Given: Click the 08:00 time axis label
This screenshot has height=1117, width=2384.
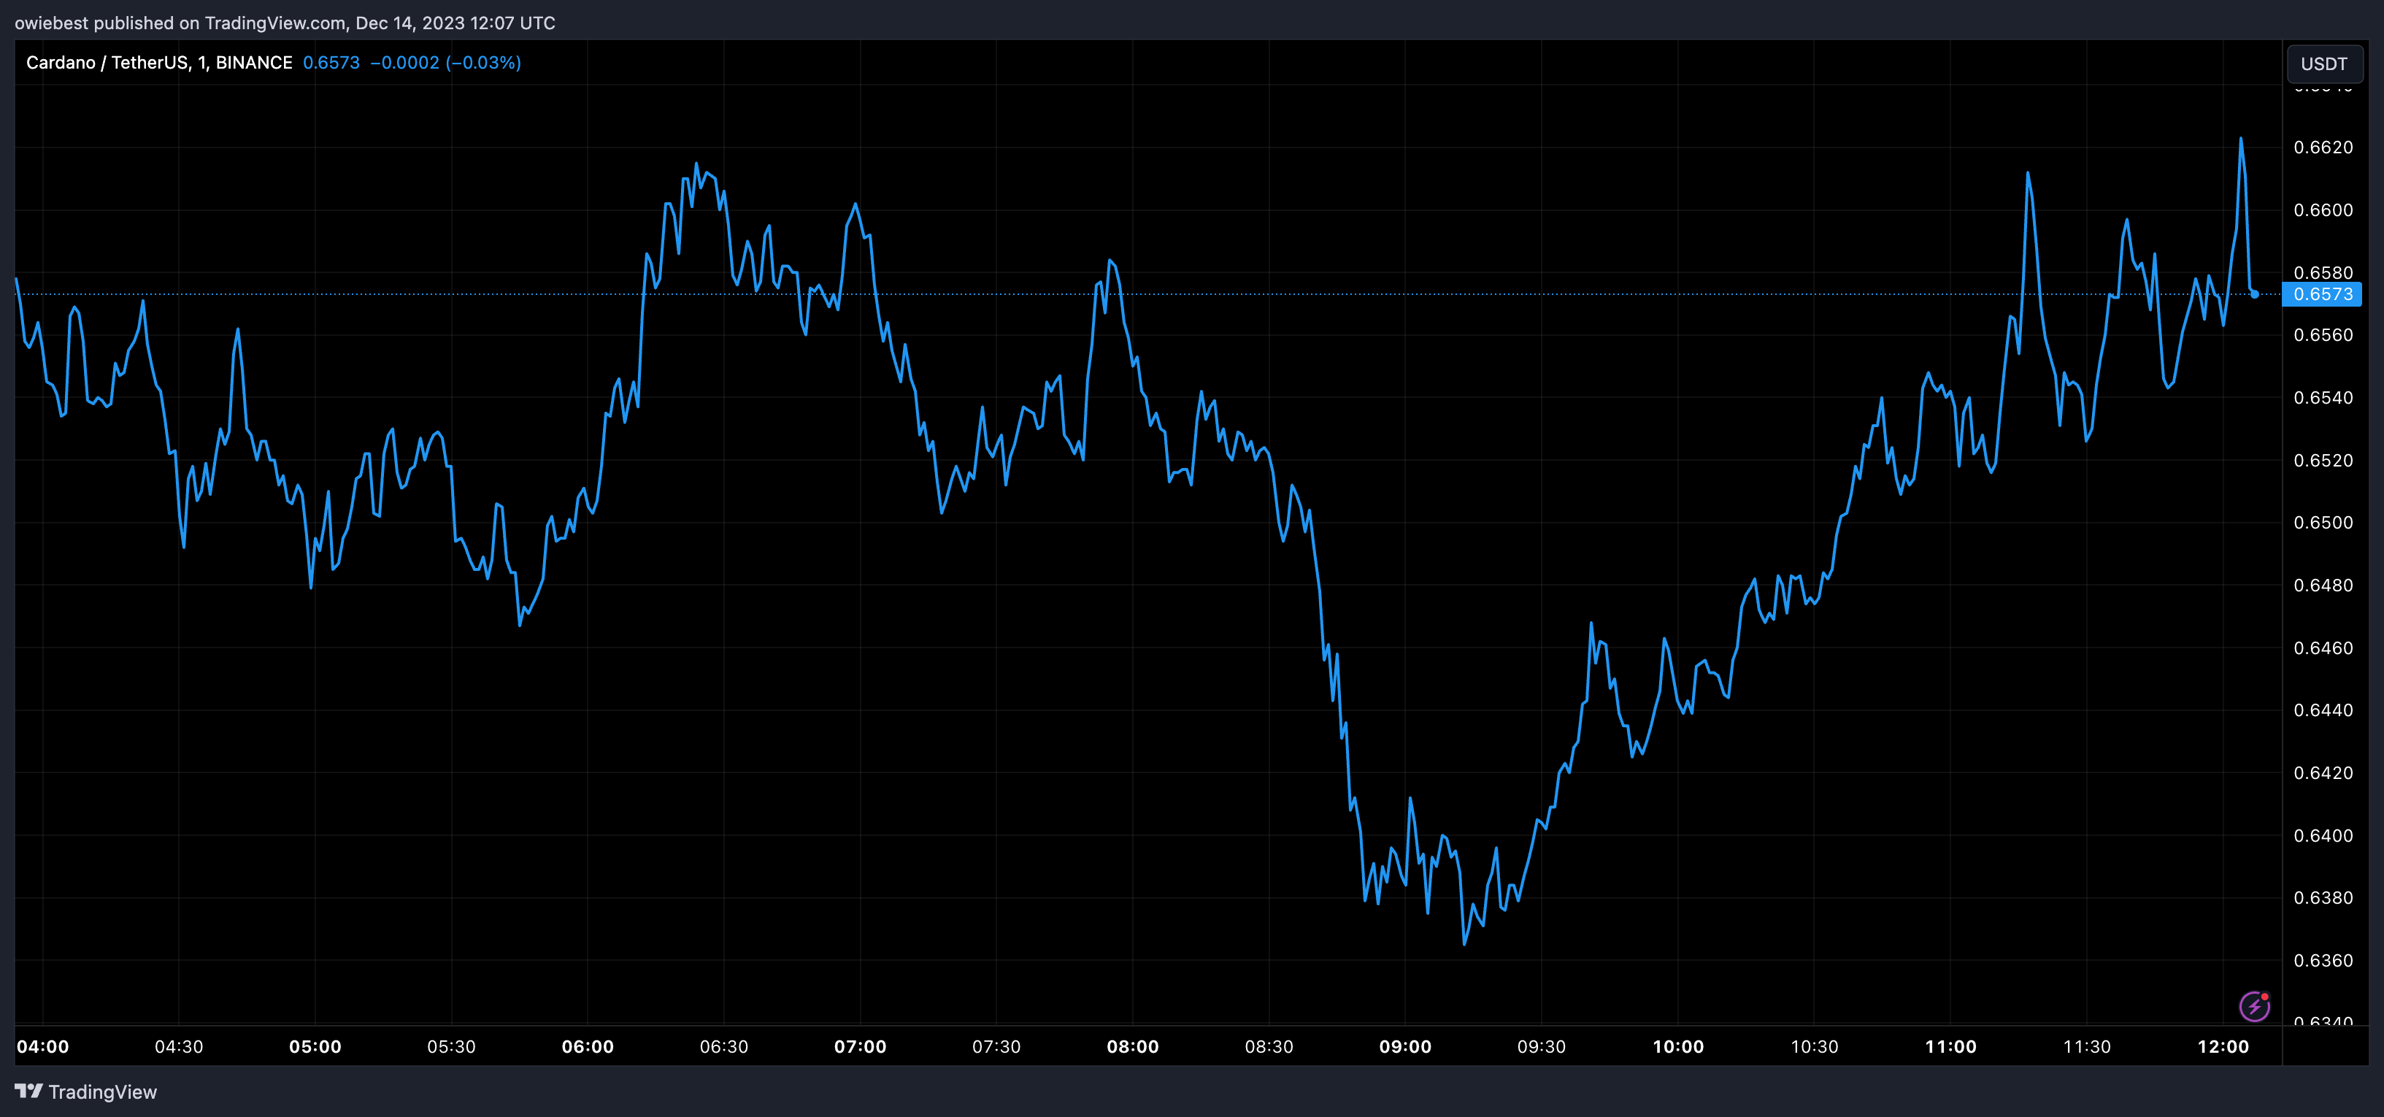Looking at the screenshot, I should click(x=1133, y=1047).
